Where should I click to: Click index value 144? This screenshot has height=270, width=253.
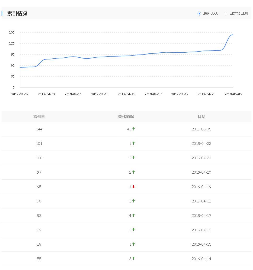(39, 129)
